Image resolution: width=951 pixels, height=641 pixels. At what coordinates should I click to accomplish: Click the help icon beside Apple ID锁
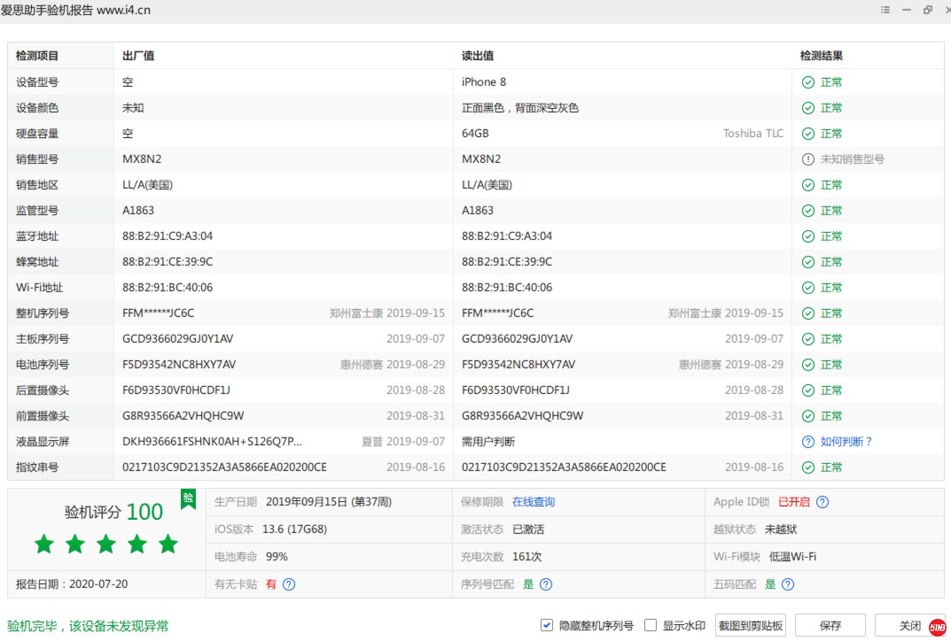coord(822,502)
